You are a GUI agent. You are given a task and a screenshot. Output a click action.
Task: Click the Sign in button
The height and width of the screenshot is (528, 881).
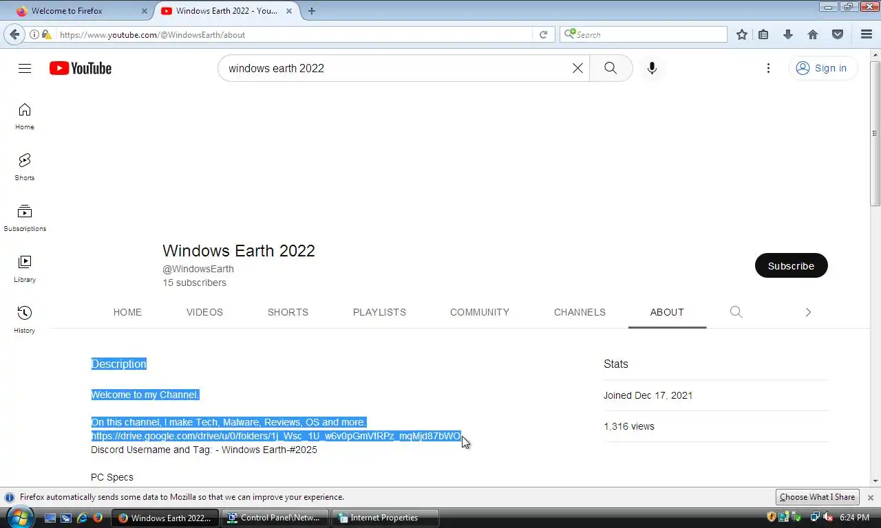[822, 68]
